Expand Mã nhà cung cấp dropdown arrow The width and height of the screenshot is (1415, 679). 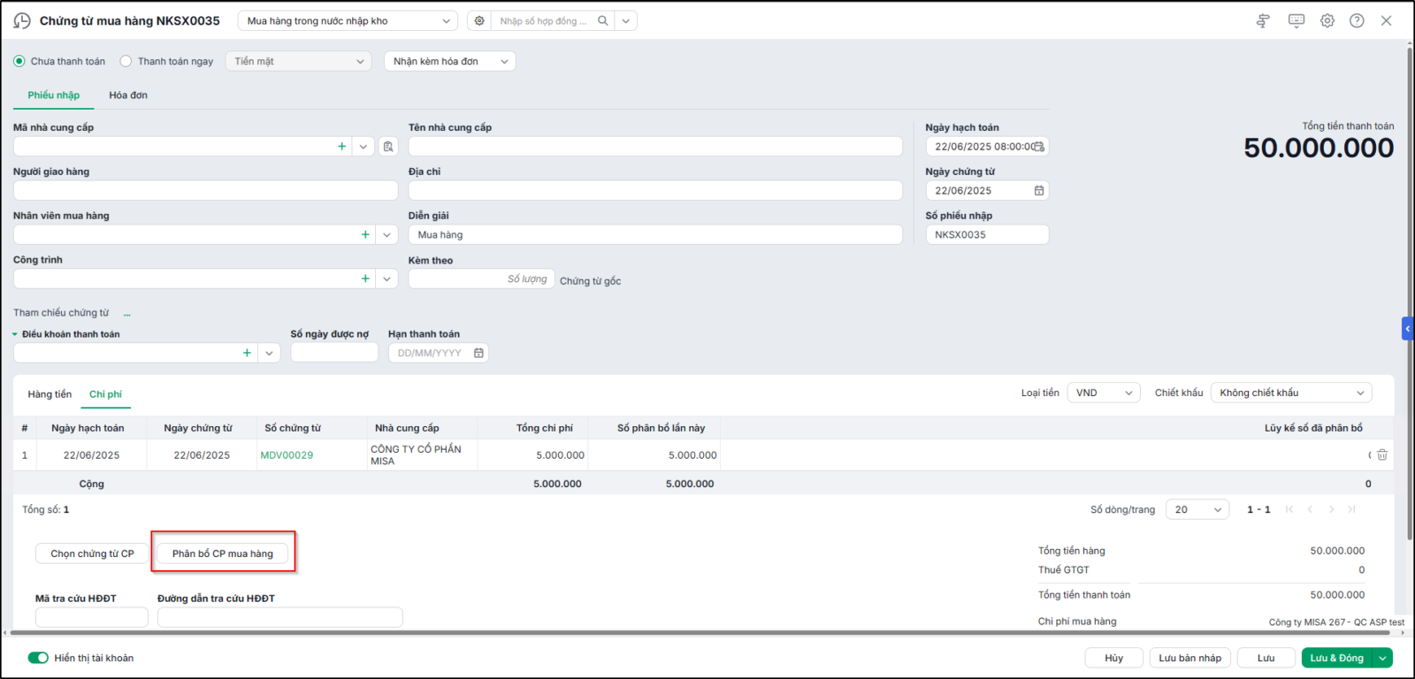pos(363,146)
